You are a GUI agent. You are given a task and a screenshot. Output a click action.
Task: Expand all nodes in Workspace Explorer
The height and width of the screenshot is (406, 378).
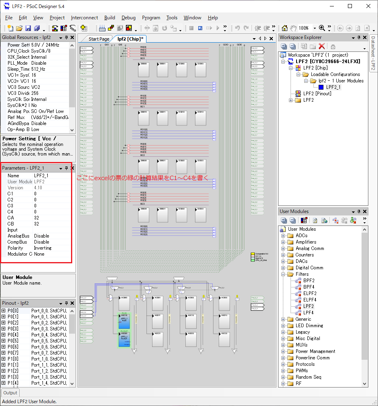pos(284,46)
